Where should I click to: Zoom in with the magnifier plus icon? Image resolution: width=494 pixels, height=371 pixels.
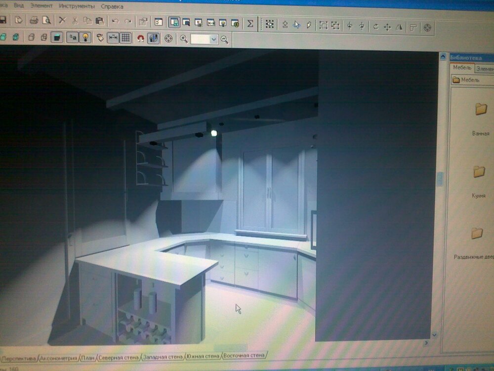(x=184, y=39)
